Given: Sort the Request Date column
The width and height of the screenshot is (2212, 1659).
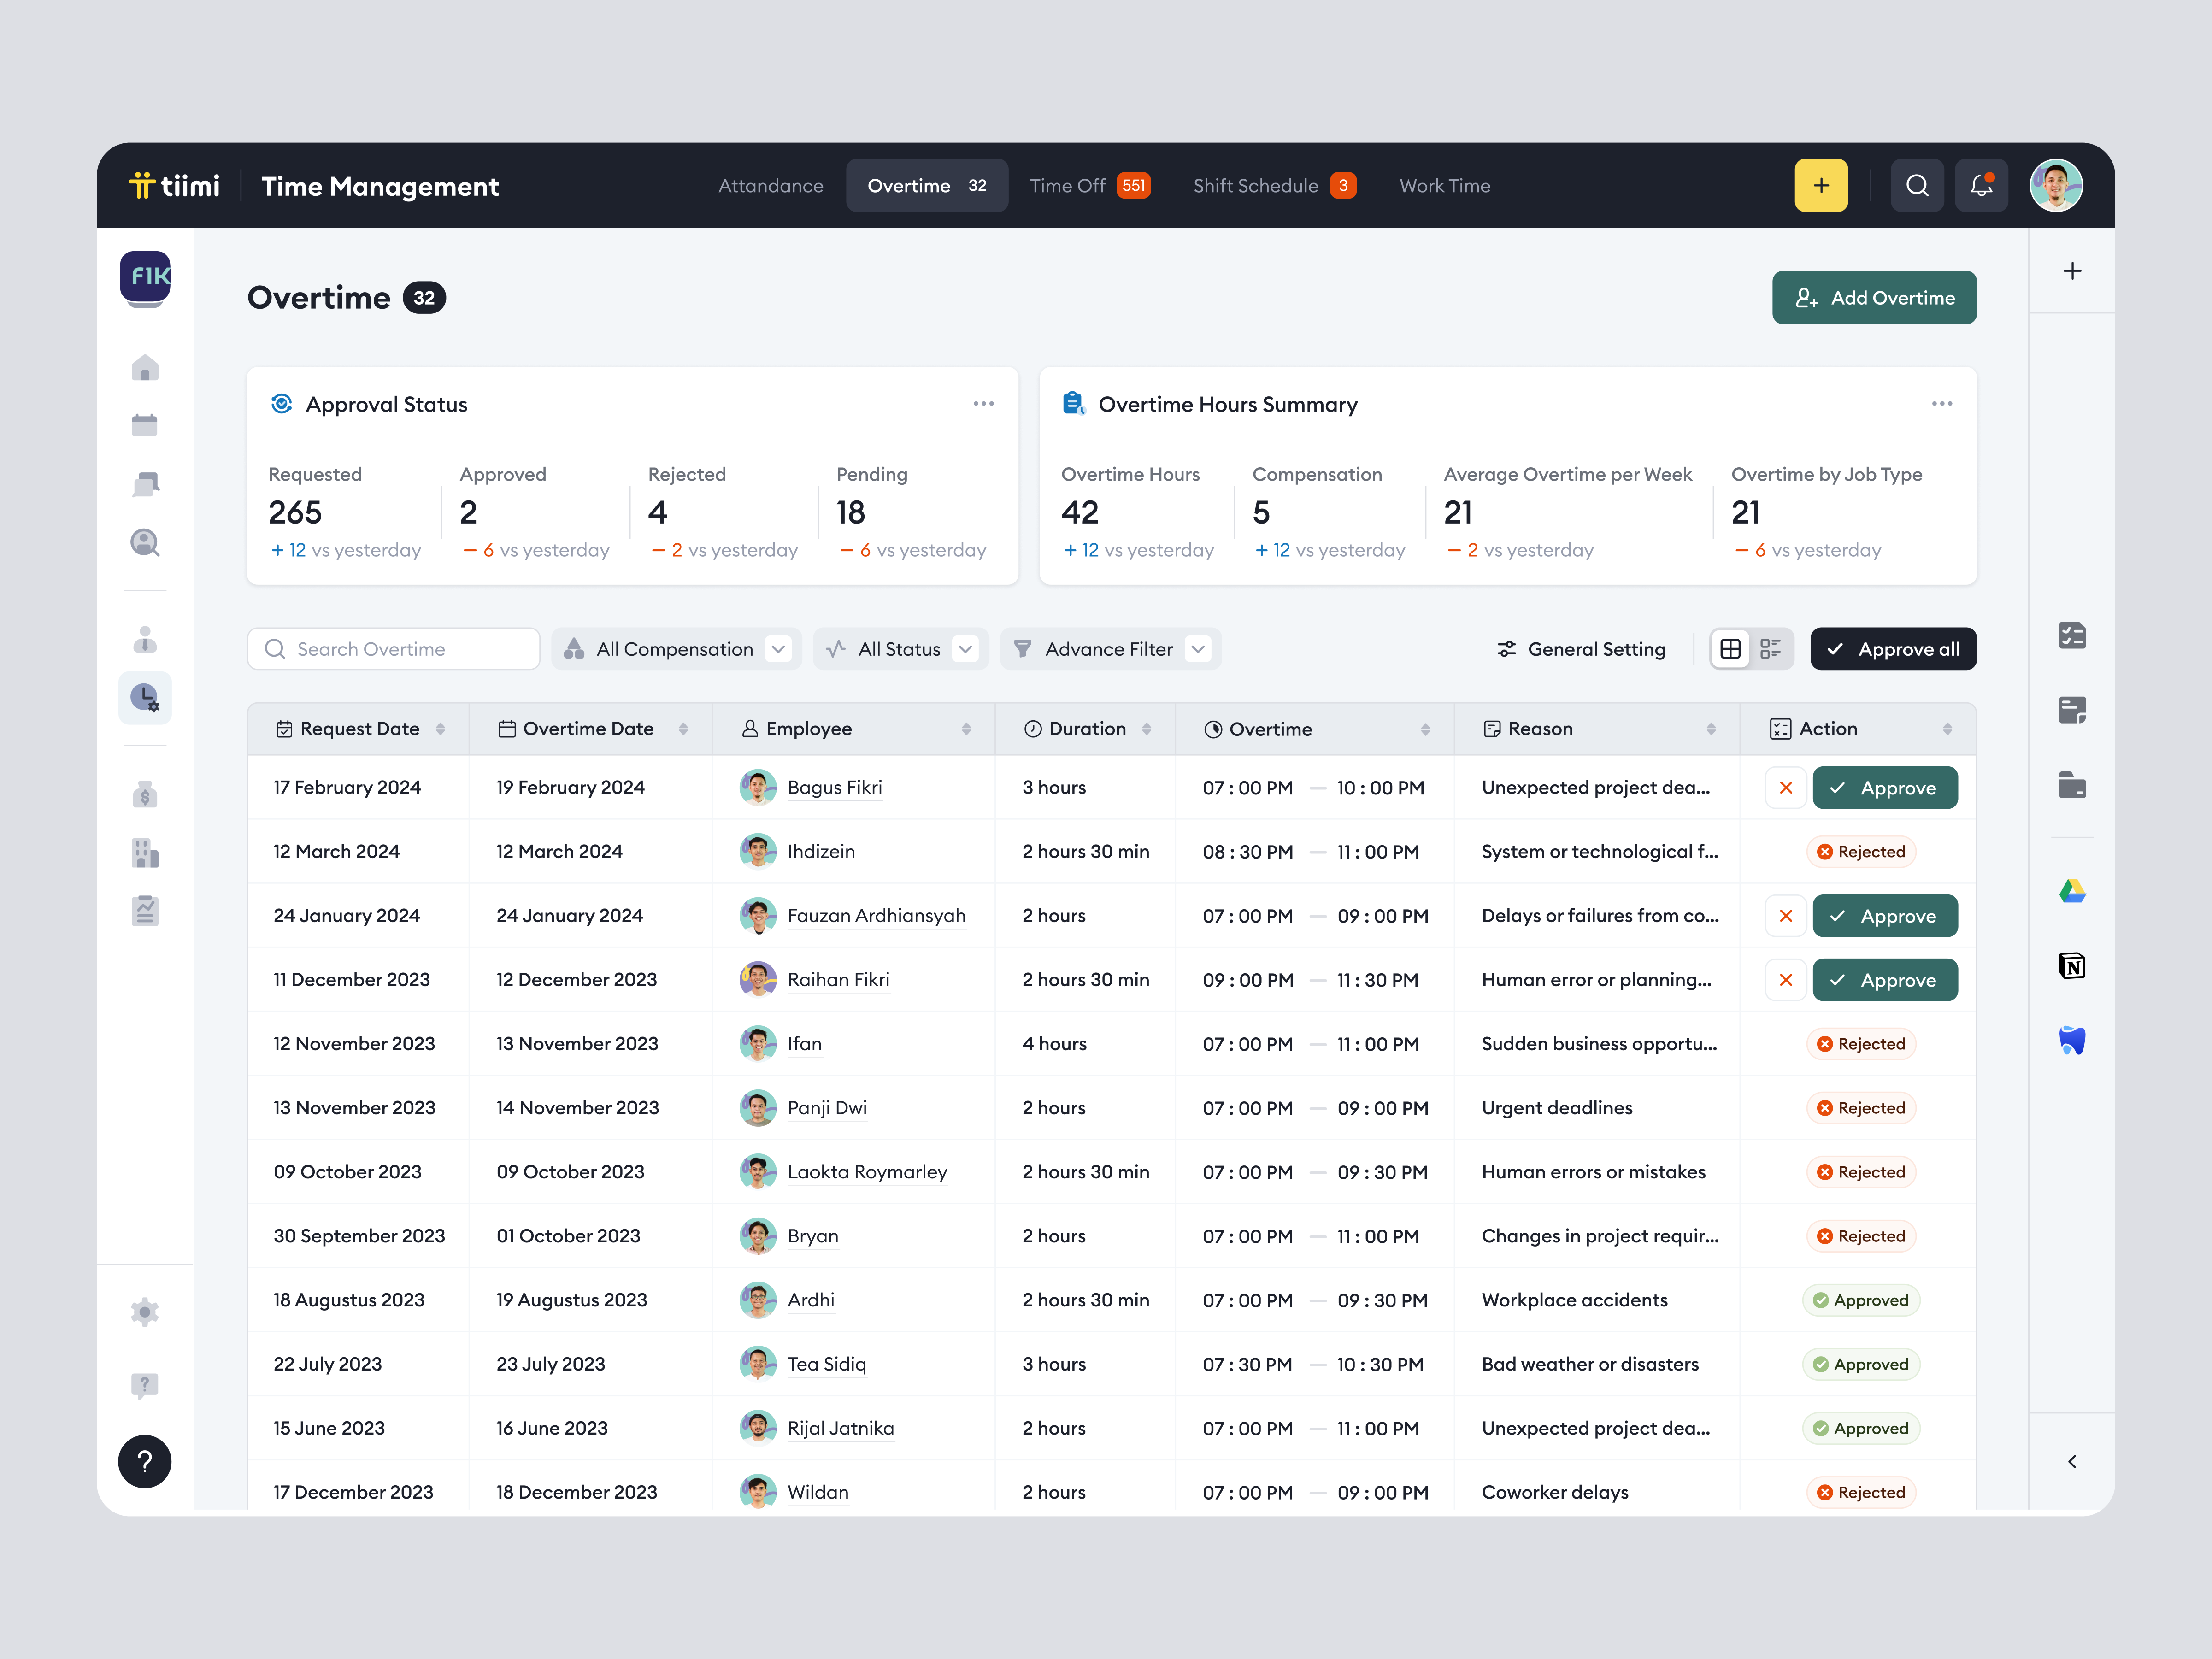Looking at the screenshot, I should (441, 728).
